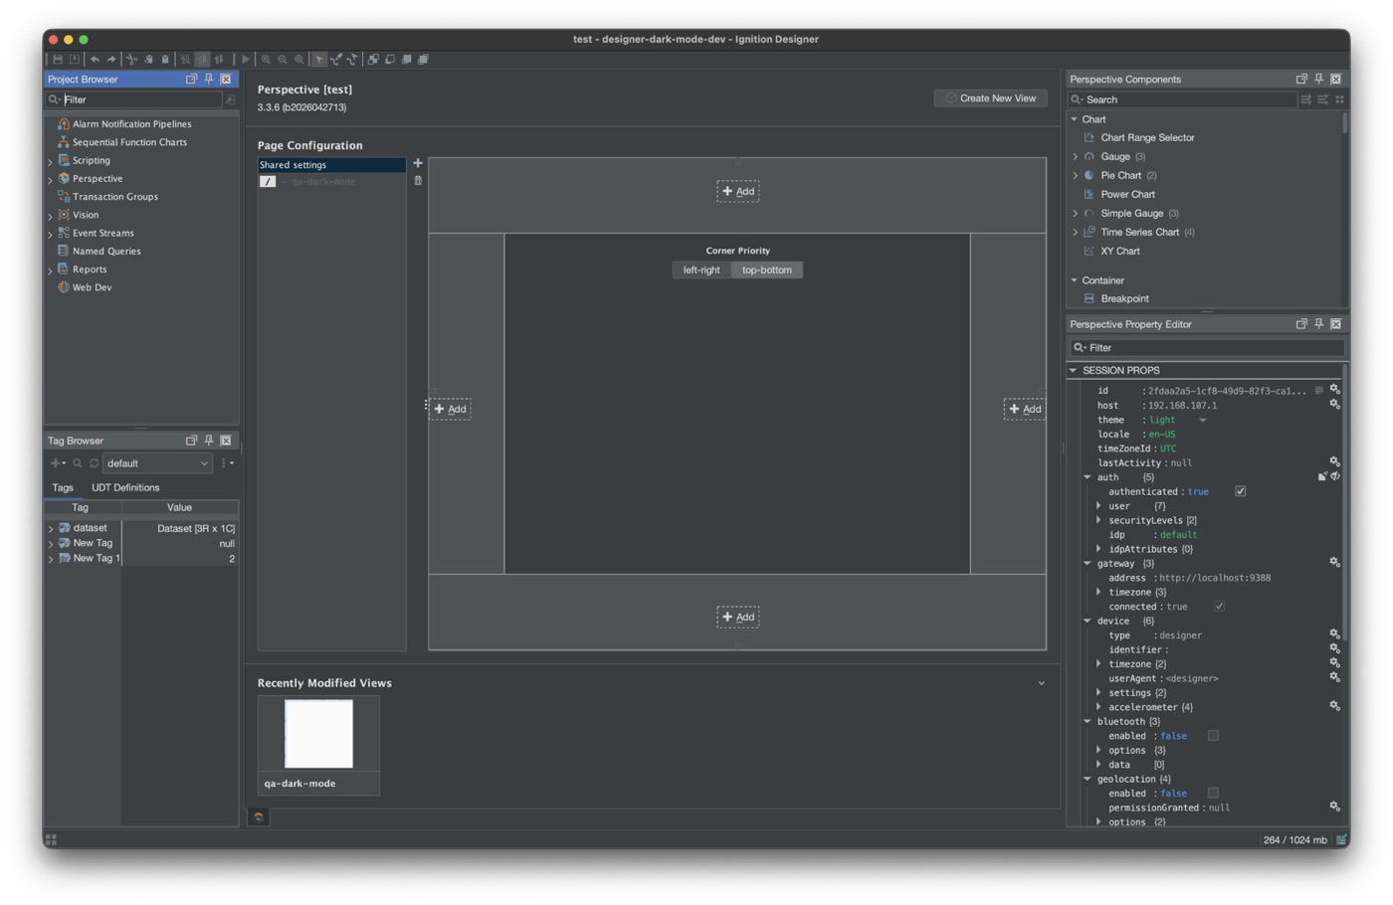Expand the Scripting node in Project Browser
Image resolution: width=1393 pixels, height=905 pixels.
[51, 161]
